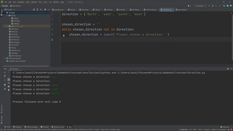Open the Python Packages tool window

coord(31,127)
